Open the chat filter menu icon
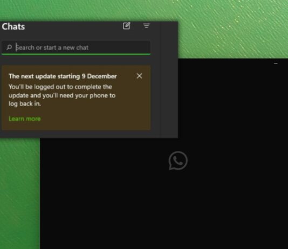The image size is (288, 249). point(146,26)
